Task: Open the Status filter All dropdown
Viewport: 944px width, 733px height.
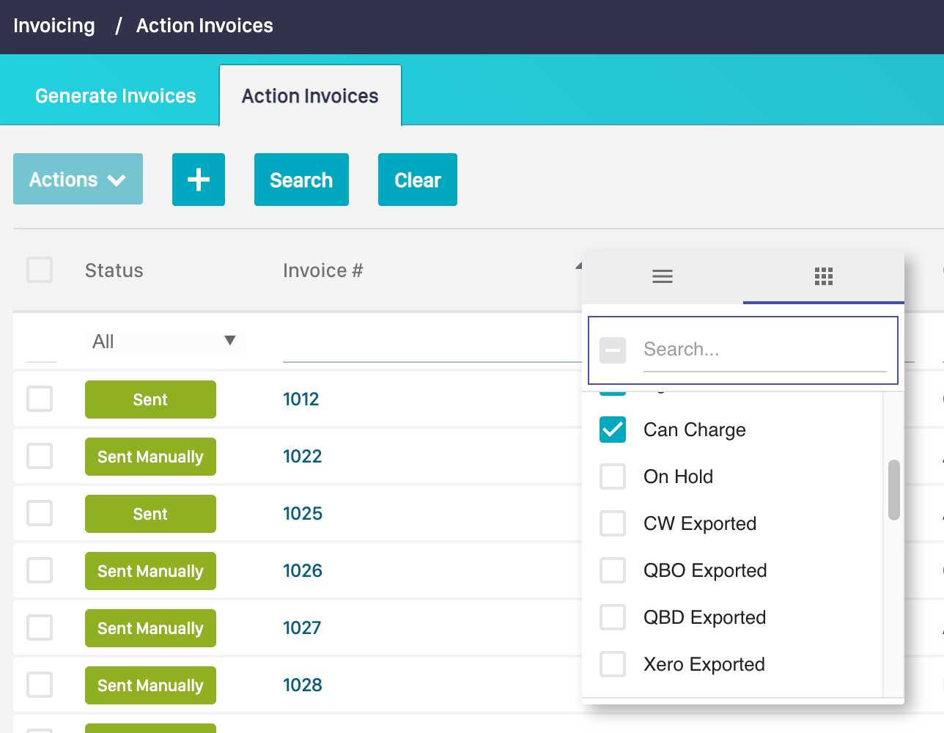Action: click(163, 342)
